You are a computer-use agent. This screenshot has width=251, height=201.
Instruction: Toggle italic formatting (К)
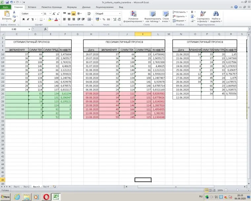click(x=28, y=20)
